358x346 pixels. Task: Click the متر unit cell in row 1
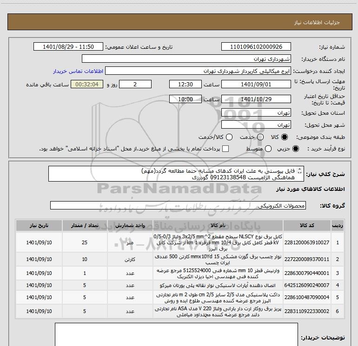pyautogui.click(x=130, y=242)
